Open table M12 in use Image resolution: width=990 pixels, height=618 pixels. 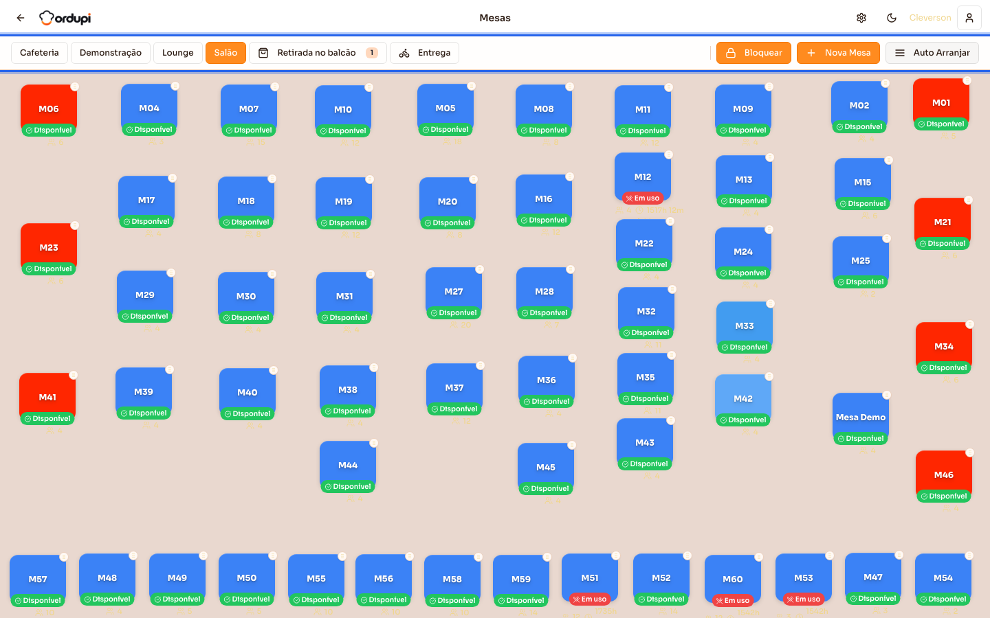[x=643, y=177]
